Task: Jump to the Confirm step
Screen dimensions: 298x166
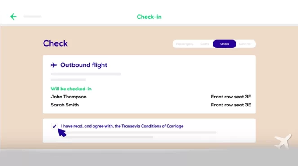Action: (245, 44)
